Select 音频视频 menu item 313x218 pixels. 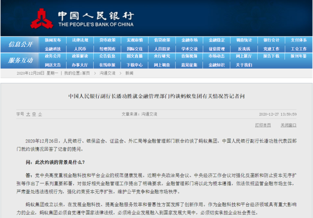coord(189,56)
